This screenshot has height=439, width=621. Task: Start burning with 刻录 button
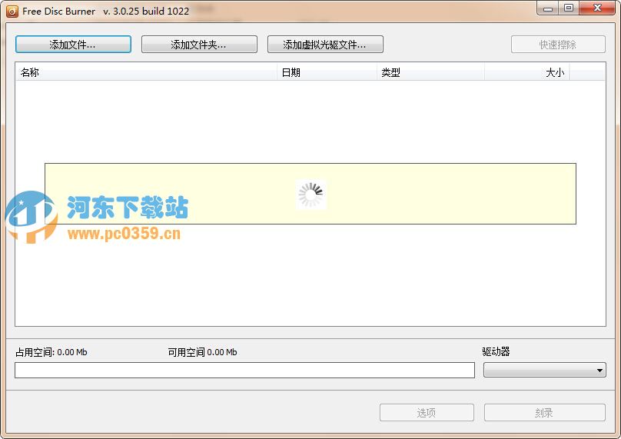pyautogui.click(x=545, y=412)
